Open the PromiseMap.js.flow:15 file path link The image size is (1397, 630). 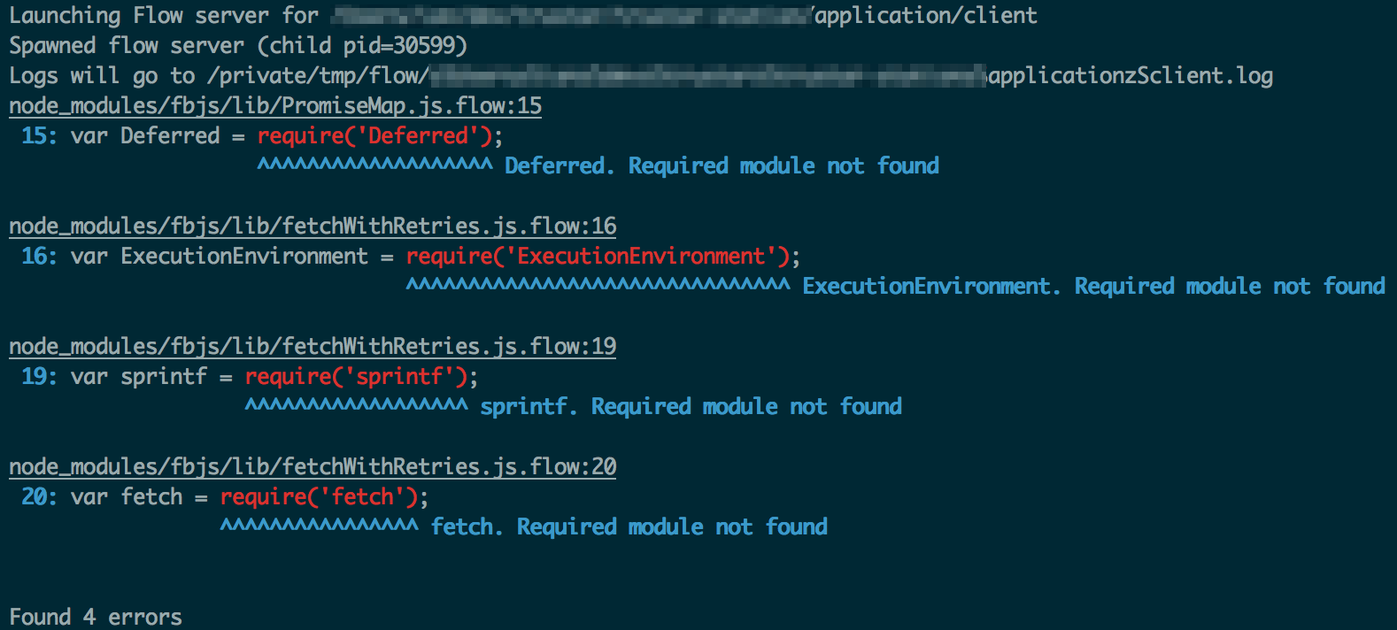(275, 106)
